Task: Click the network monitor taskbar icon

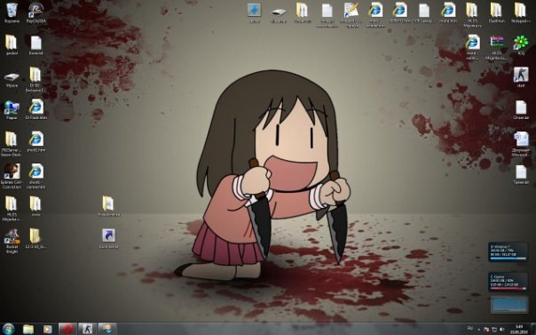Action: point(107,329)
